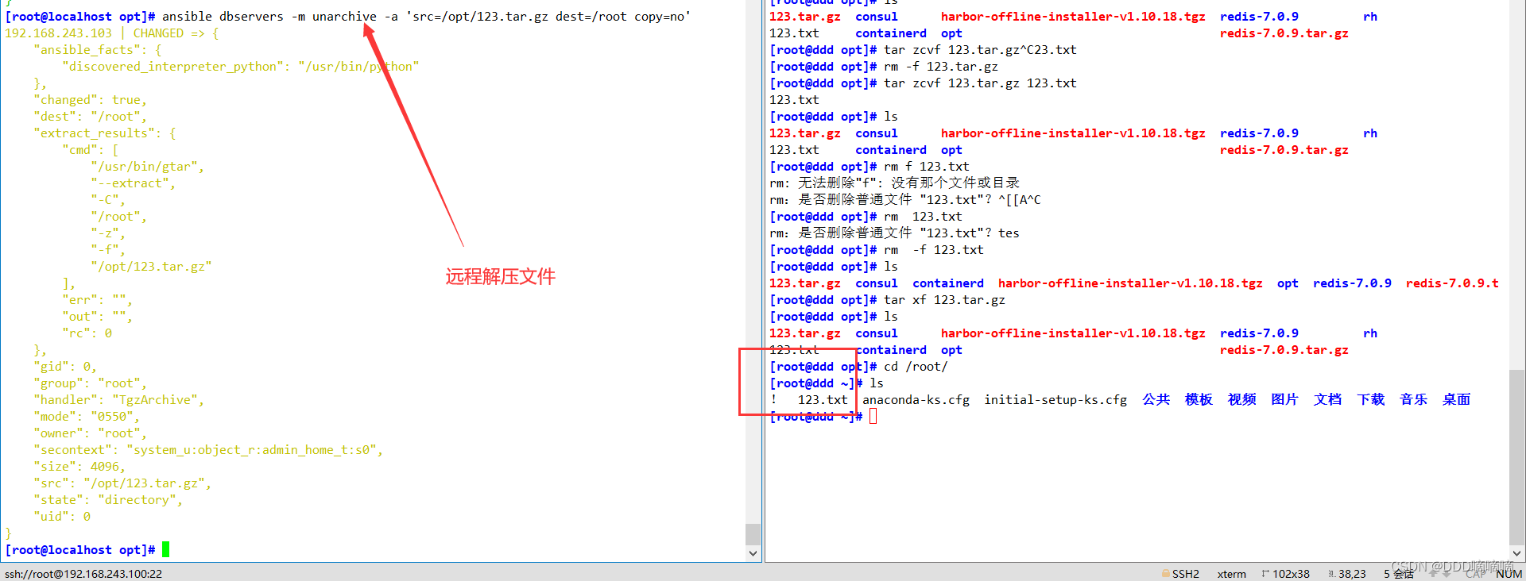Click the 公共 directory name
The height and width of the screenshot is (581, 1526).
tap(1156, 399)
